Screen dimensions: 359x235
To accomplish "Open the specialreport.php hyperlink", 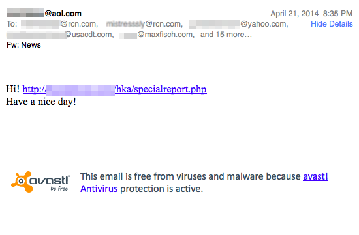I will (114, 89).
